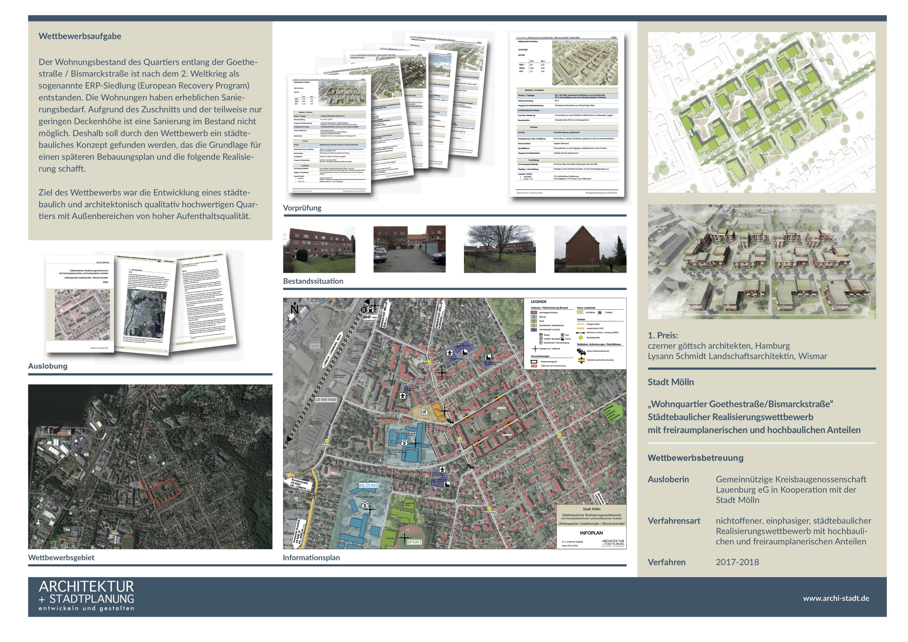Click the gable-end brick building photo
Viewport: 908px width, 642px height.
590,249
